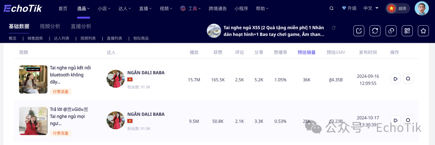Copy the product title with the copy icon
Screen dimensions: 435x145
coord(334,28)
